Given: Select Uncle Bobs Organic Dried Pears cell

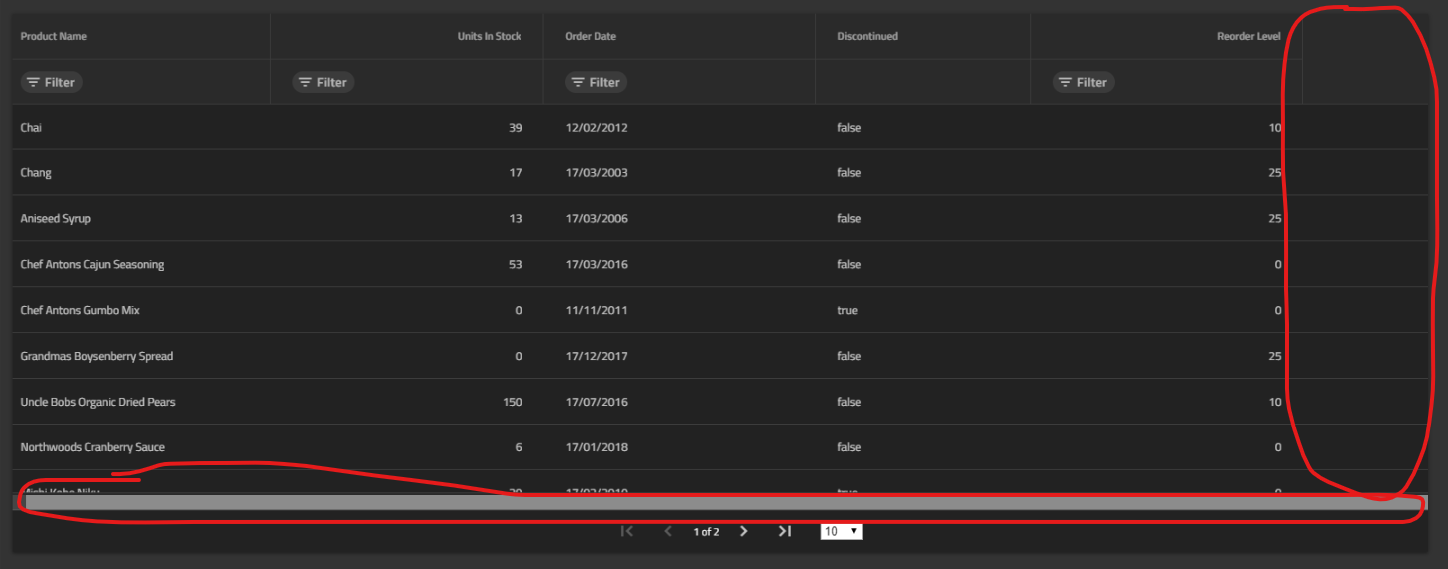Looking at the screenshot, I should [142, 403].
